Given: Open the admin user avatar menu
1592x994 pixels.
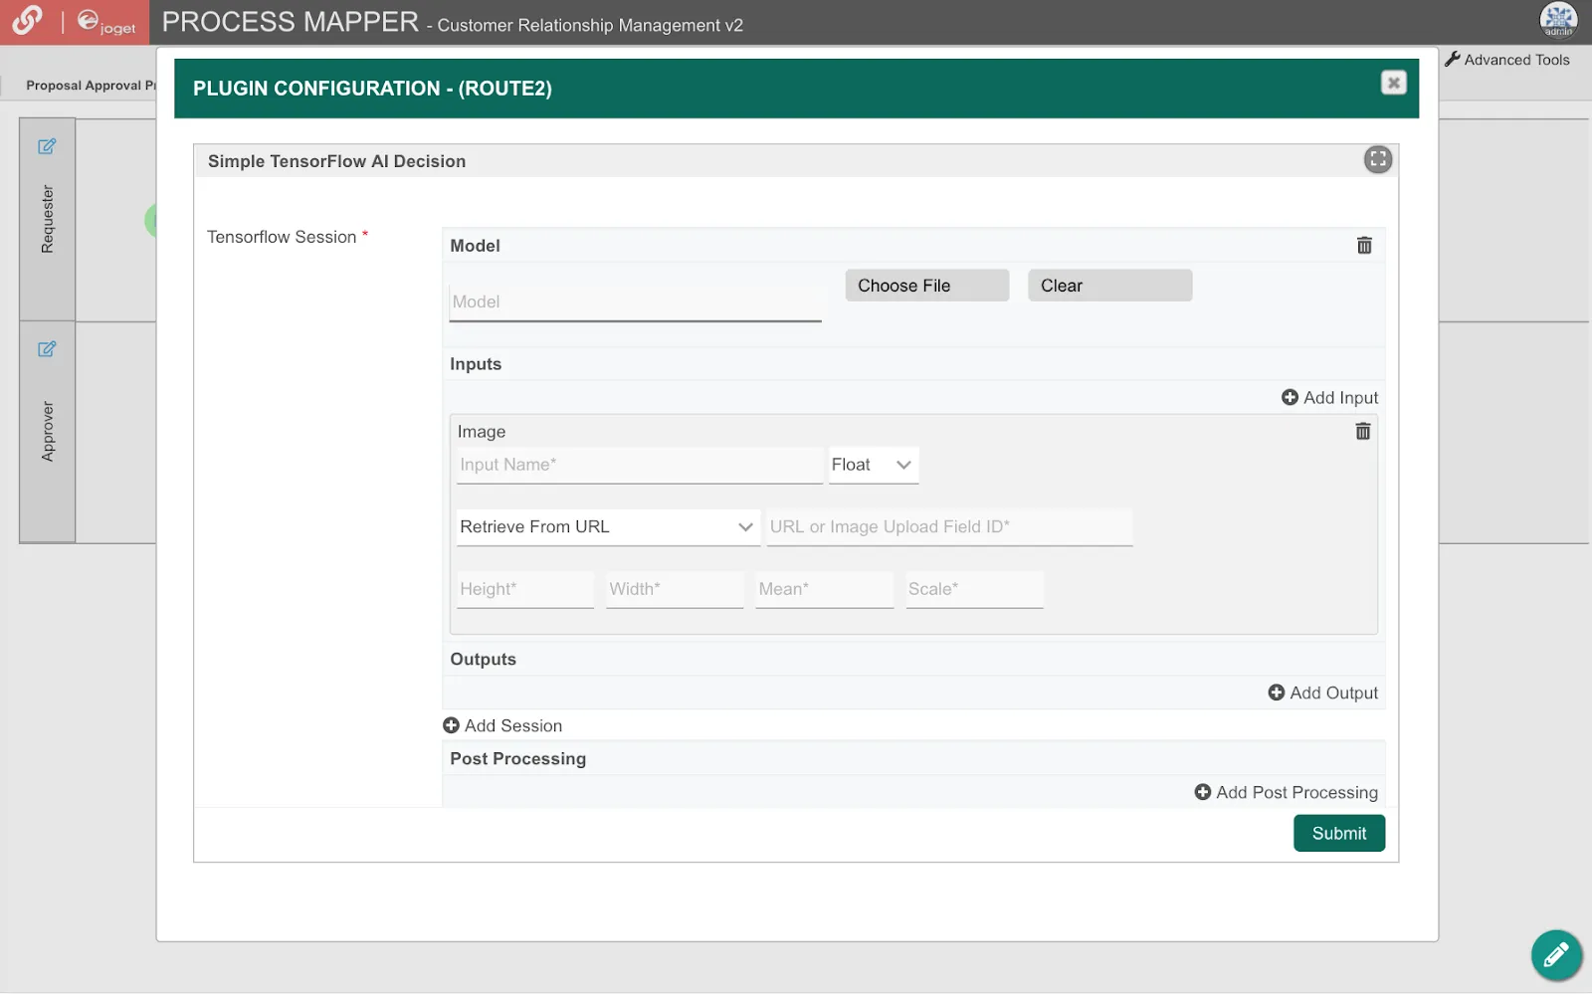Looking at the screenshot, I should pos(1558,21).
